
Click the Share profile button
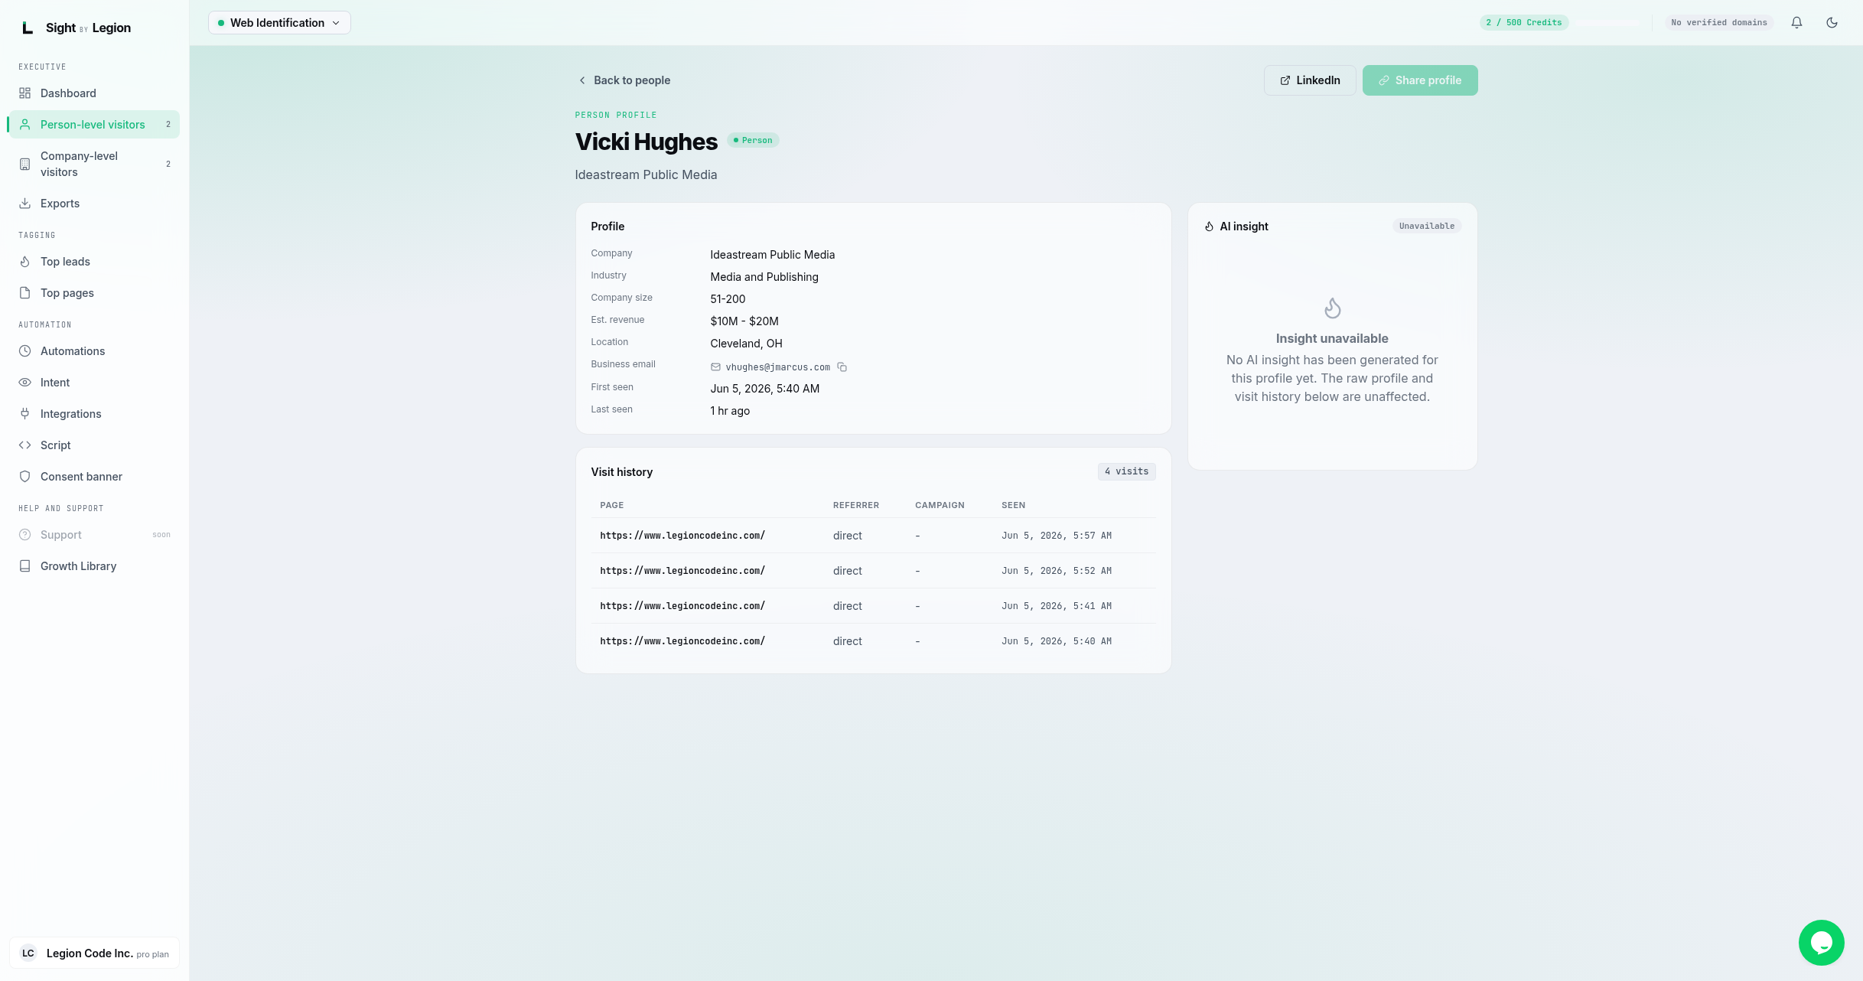coord(1420,80)
